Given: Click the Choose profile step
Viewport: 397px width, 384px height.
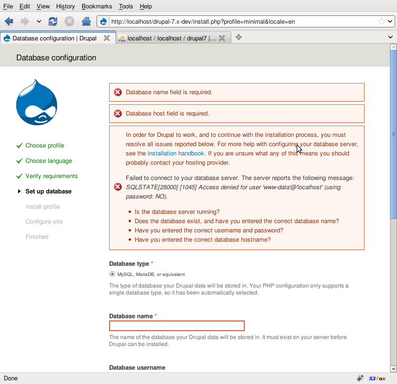Looking at the screenshot, I should coord(45,146).
